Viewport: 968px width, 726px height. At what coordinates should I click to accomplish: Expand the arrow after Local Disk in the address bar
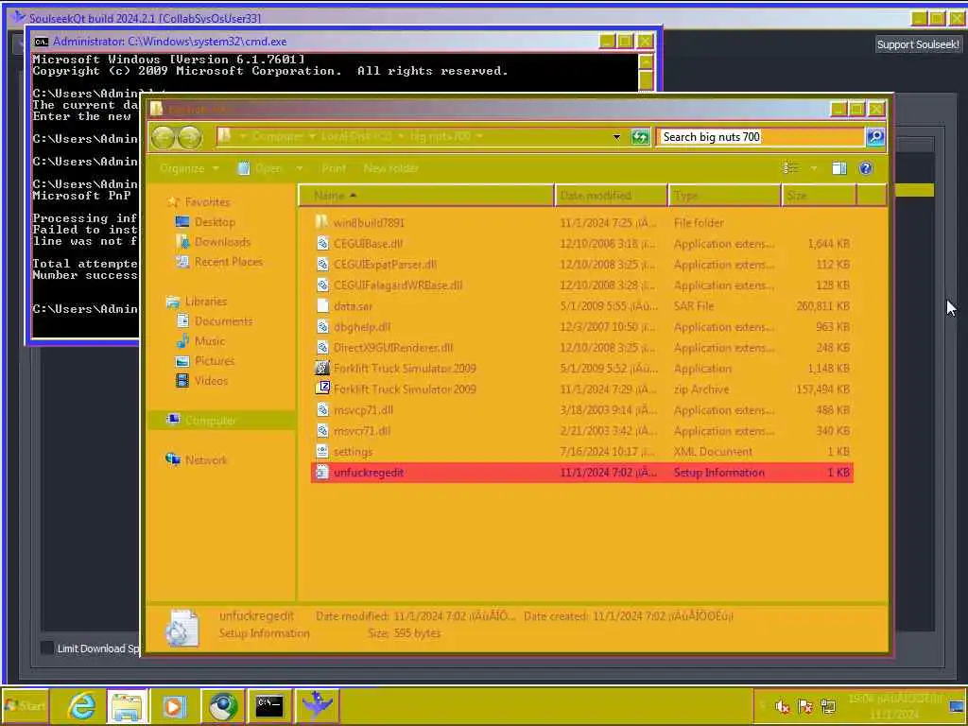(401, 136)
